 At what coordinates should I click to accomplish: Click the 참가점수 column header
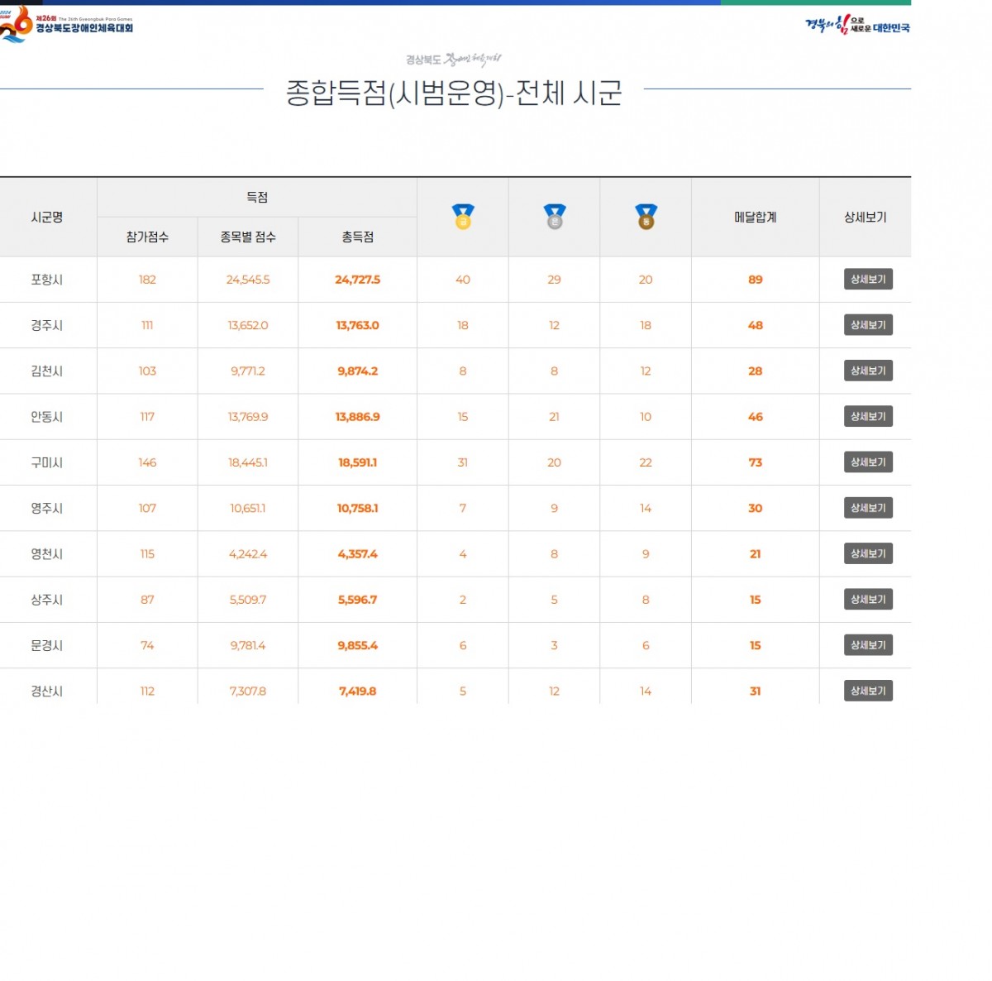(x=147, y=237)
